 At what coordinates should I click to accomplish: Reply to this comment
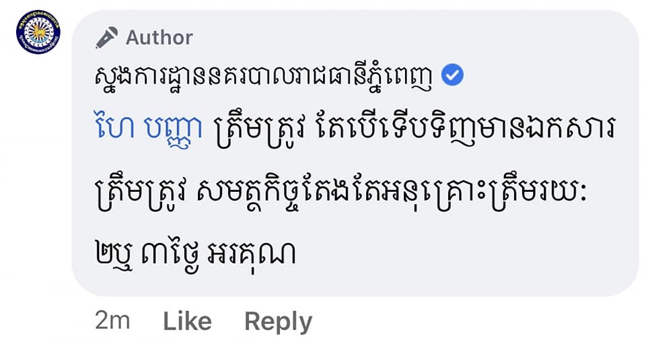pos(279,322)
